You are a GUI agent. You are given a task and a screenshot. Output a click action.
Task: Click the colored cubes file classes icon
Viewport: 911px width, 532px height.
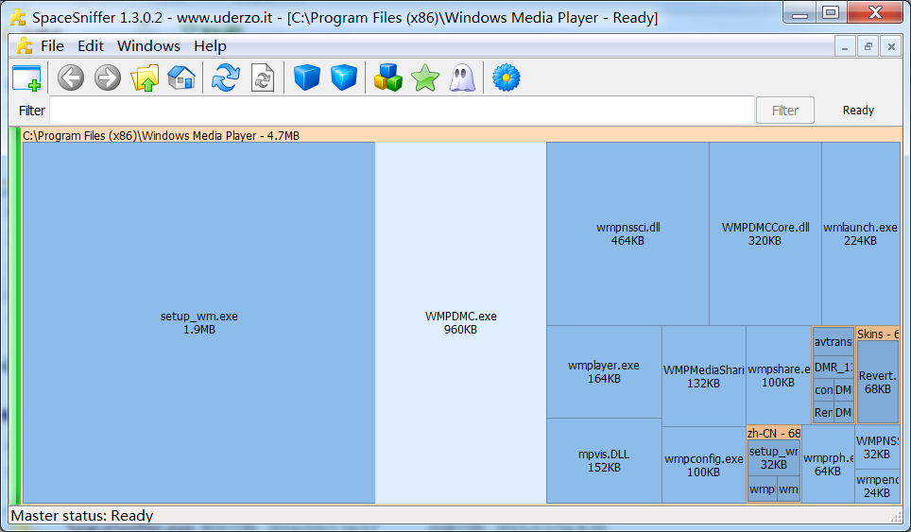pyautogui.click(x=388, y=77)
